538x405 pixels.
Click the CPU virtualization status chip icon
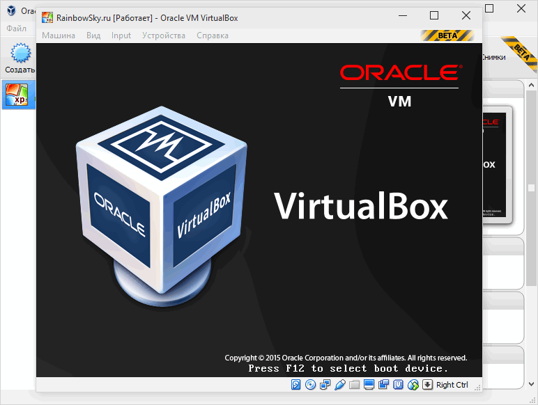(x=398, y=385)
